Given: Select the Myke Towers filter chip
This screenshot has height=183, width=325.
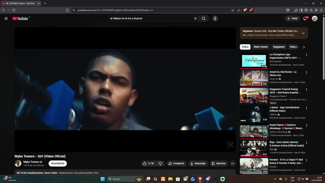Looking at the screenshot, I should pyautogui.click(x=261, y=47).
